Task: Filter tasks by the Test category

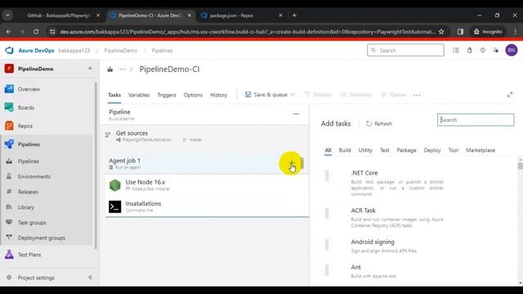Action: pyautogui.click(x=385, y=150)
